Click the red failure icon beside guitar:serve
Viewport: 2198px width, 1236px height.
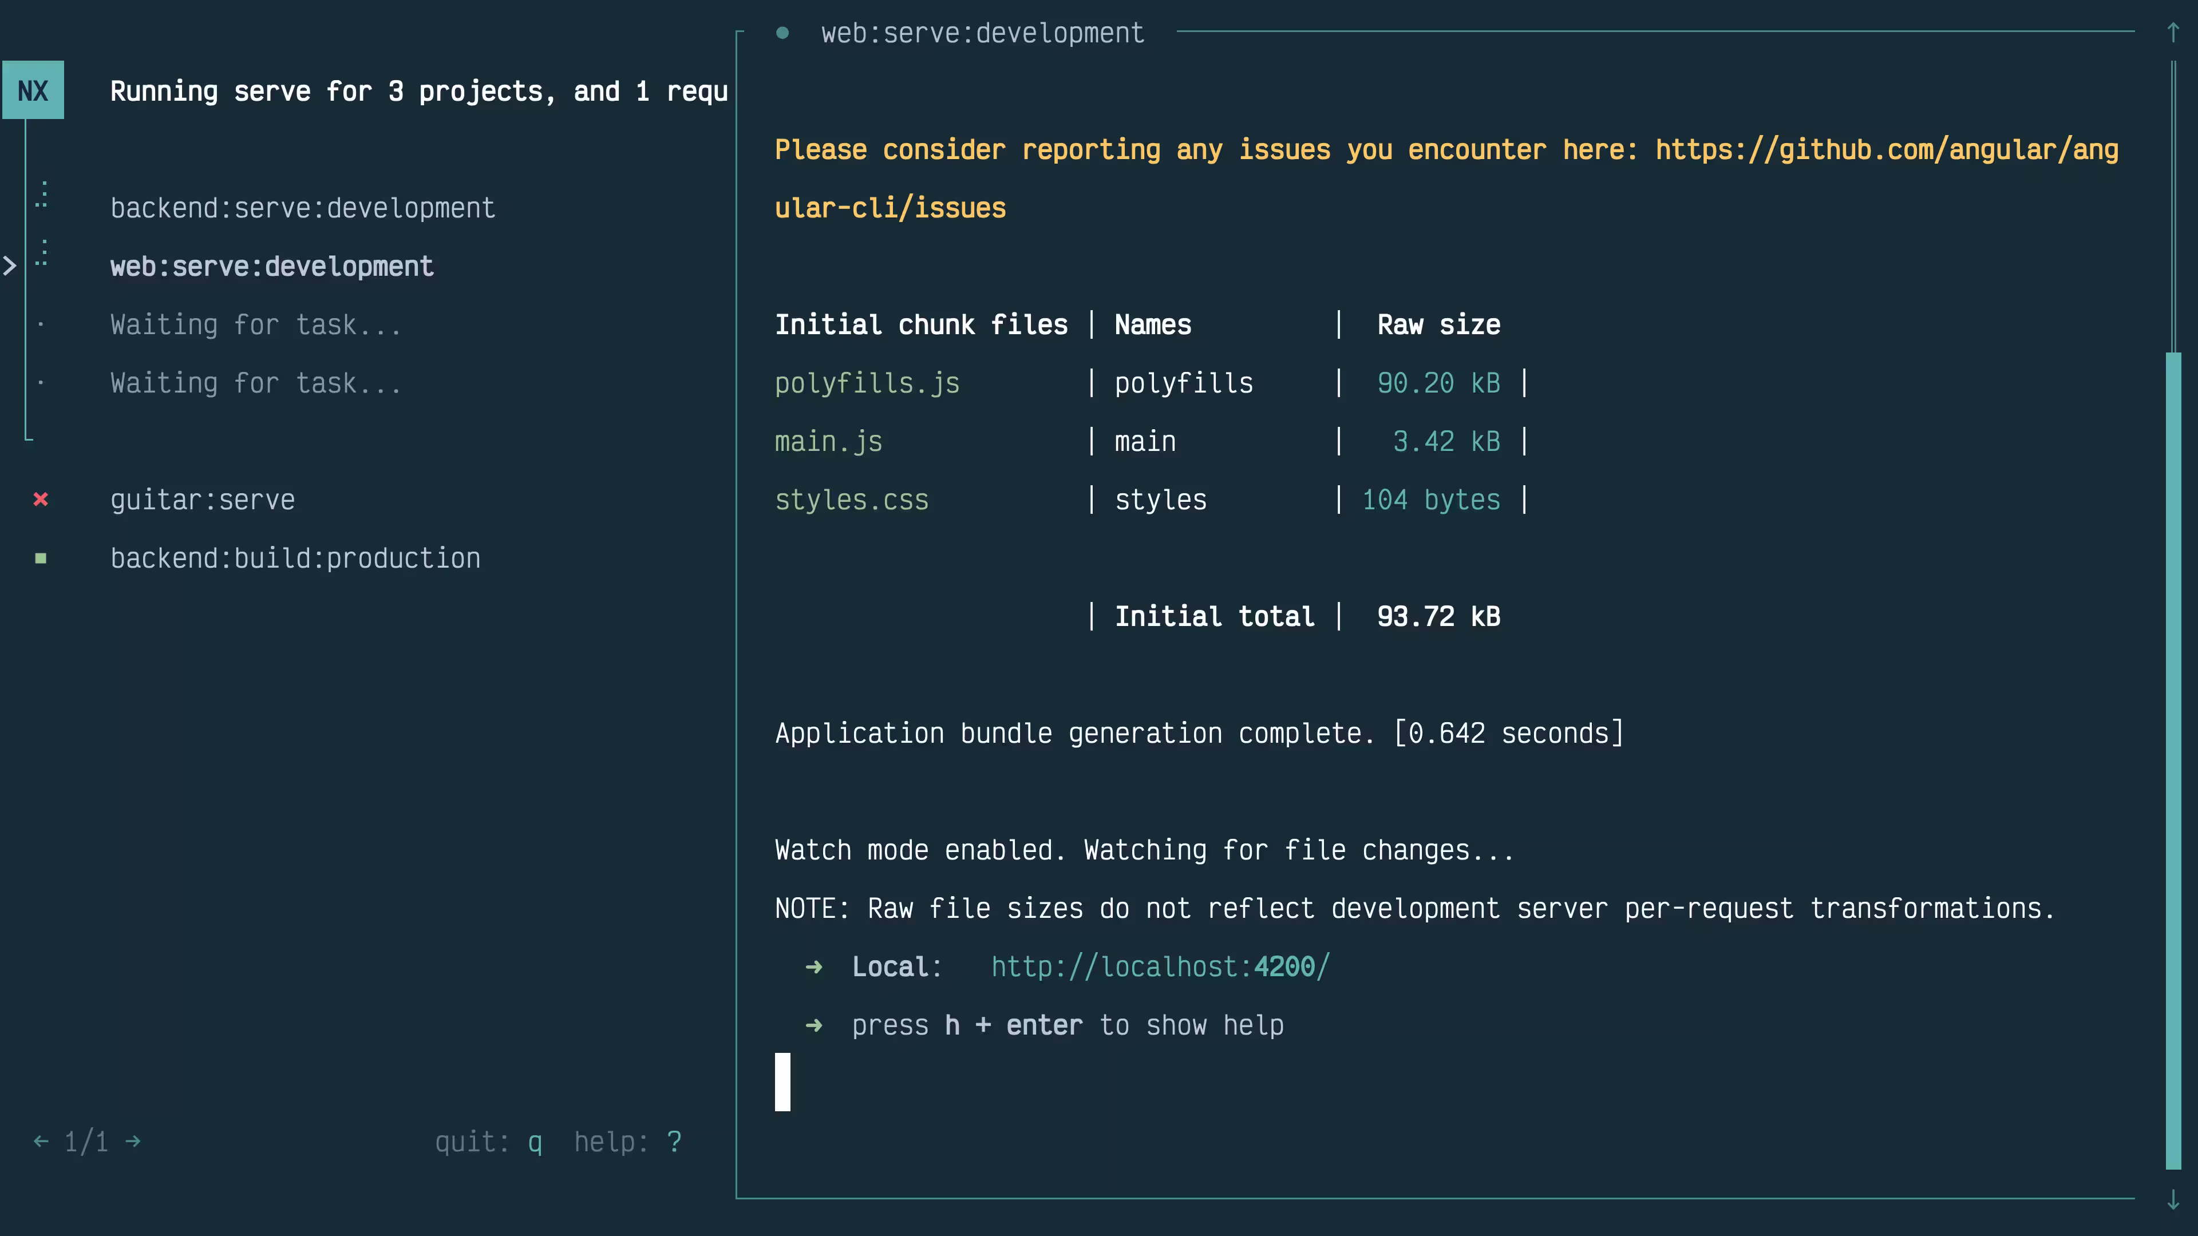click(40, 500)
